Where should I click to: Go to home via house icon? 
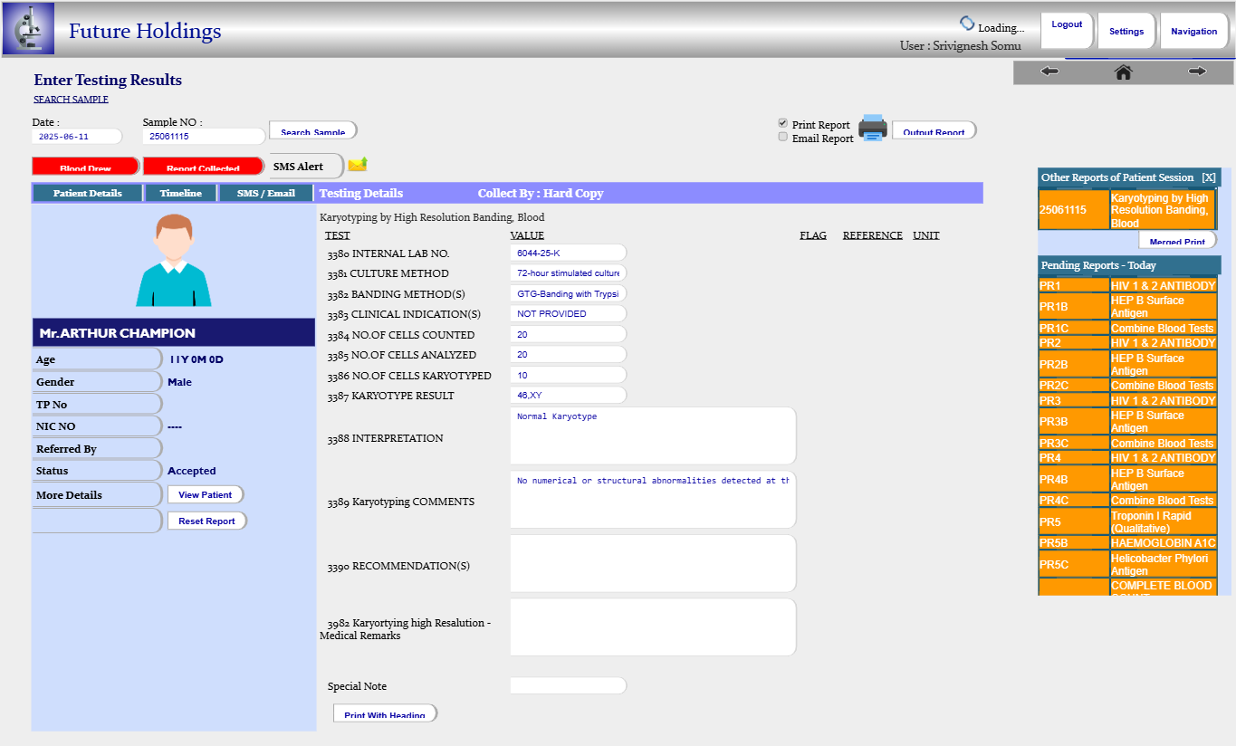pos(1123,72)
